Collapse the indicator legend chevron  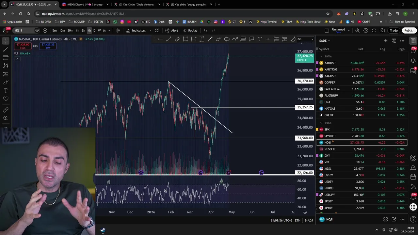(17, 59)
